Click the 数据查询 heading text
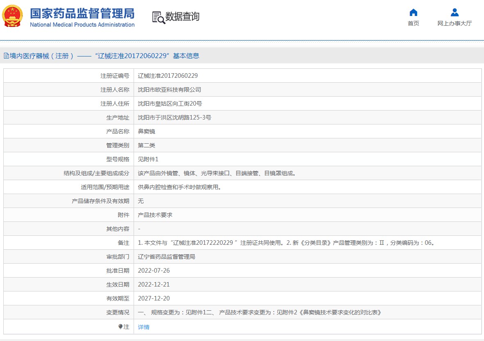This screenshot has height=341, width=484. pyautogui.click(x=182, y=17)
